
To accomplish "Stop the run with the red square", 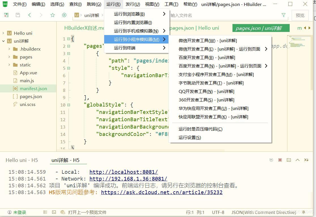I will 280,160.
